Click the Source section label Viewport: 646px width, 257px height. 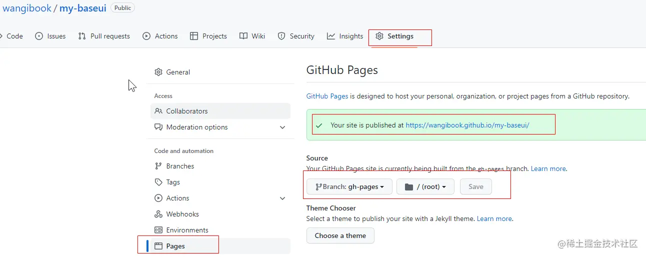coord(317,158)
